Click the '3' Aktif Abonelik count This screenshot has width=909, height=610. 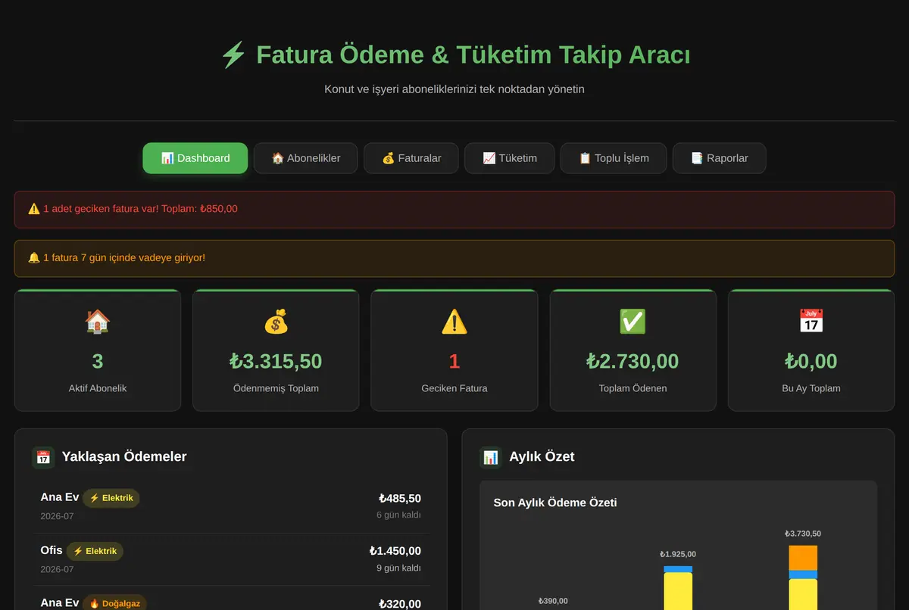98,361
